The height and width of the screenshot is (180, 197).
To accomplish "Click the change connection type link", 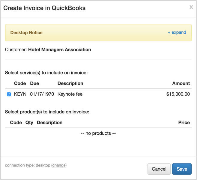I will click(x=59, y=165).
